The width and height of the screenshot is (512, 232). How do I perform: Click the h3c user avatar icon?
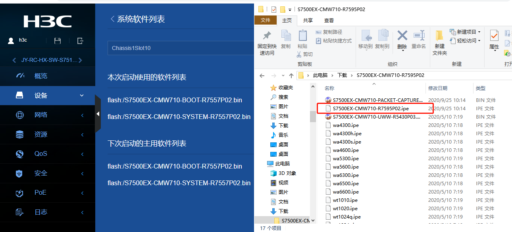pyautogui.click(x=11, y=40)
